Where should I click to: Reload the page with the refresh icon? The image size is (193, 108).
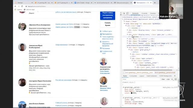tap(22, 6)
